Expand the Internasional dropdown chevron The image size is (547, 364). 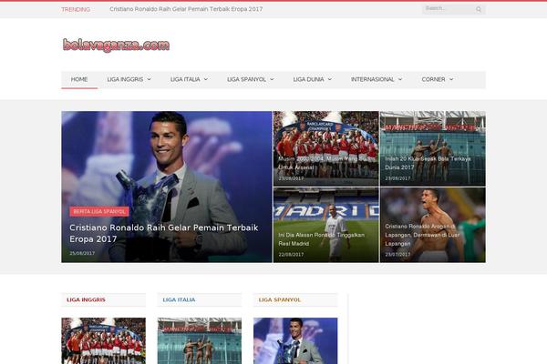(x=400, y=79)
